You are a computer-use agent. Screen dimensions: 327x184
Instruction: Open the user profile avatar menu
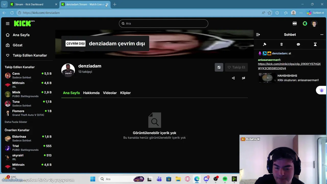(314, 24)
